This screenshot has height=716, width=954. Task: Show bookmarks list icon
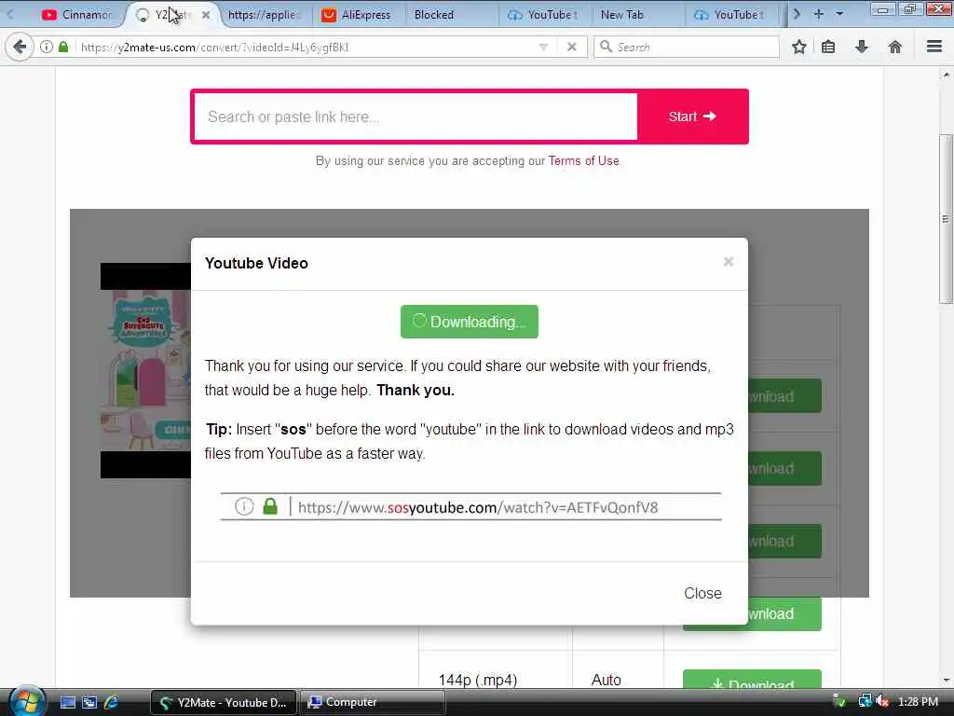pos(828,47)
